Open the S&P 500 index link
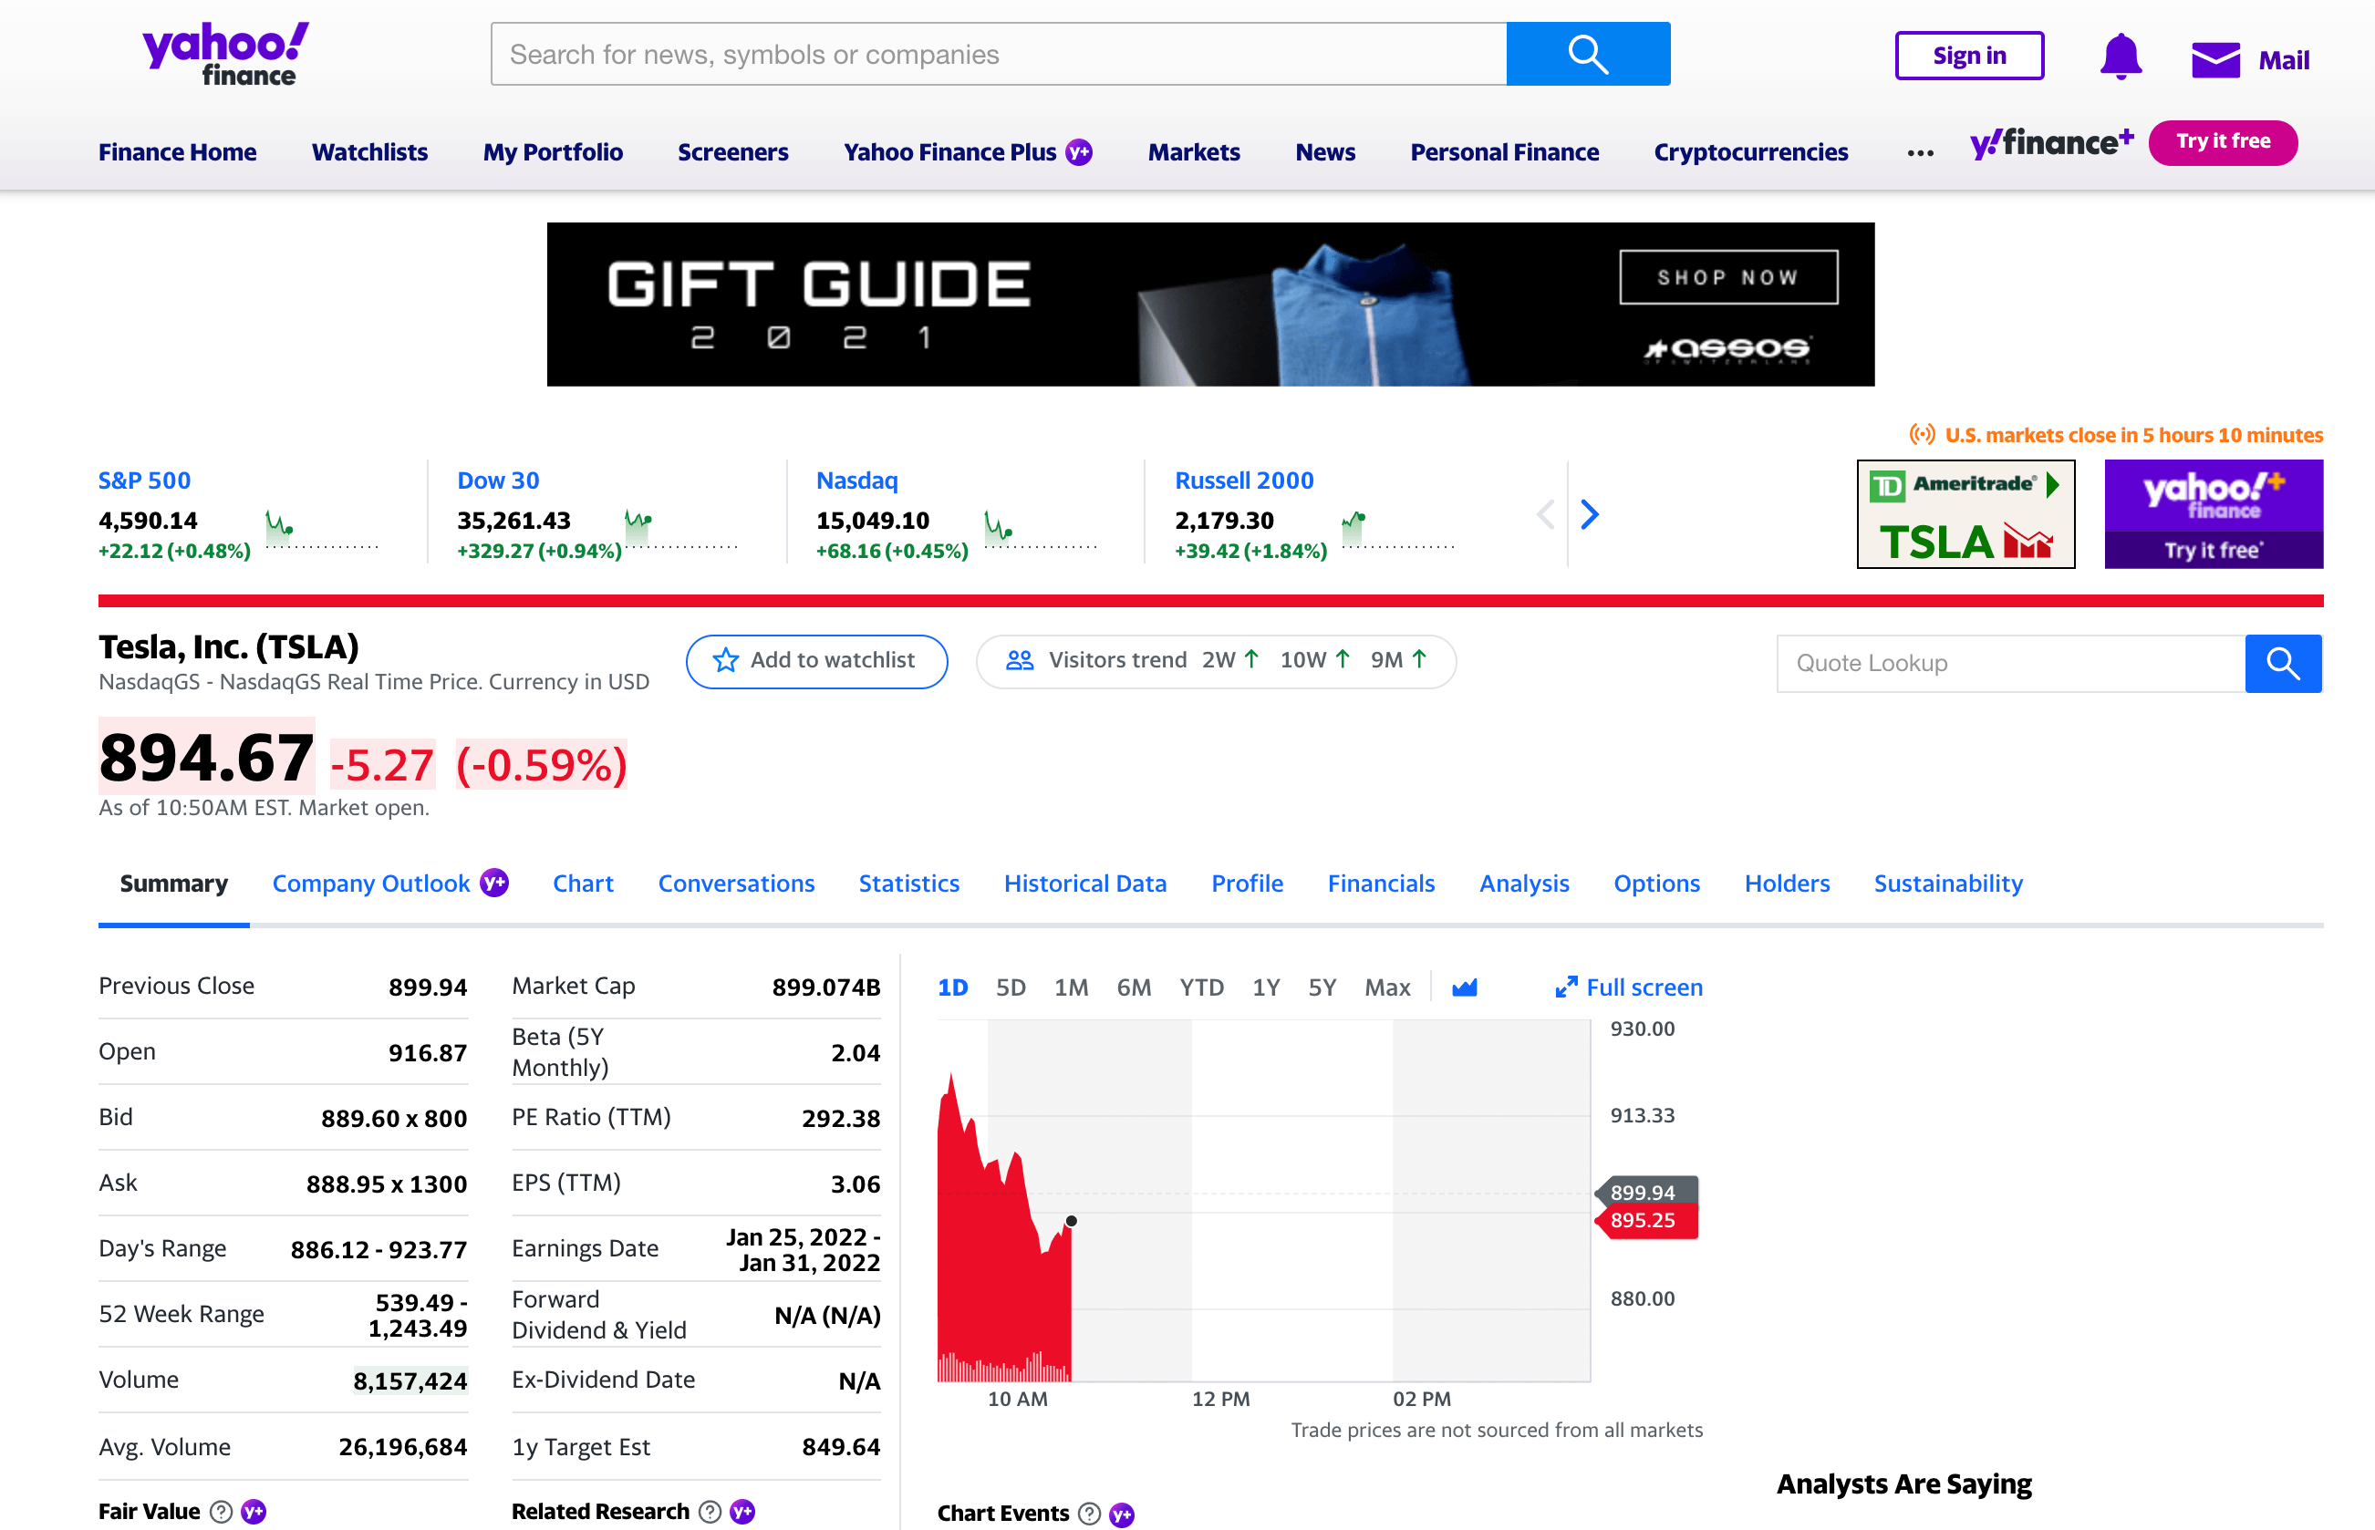 point(144,481)
